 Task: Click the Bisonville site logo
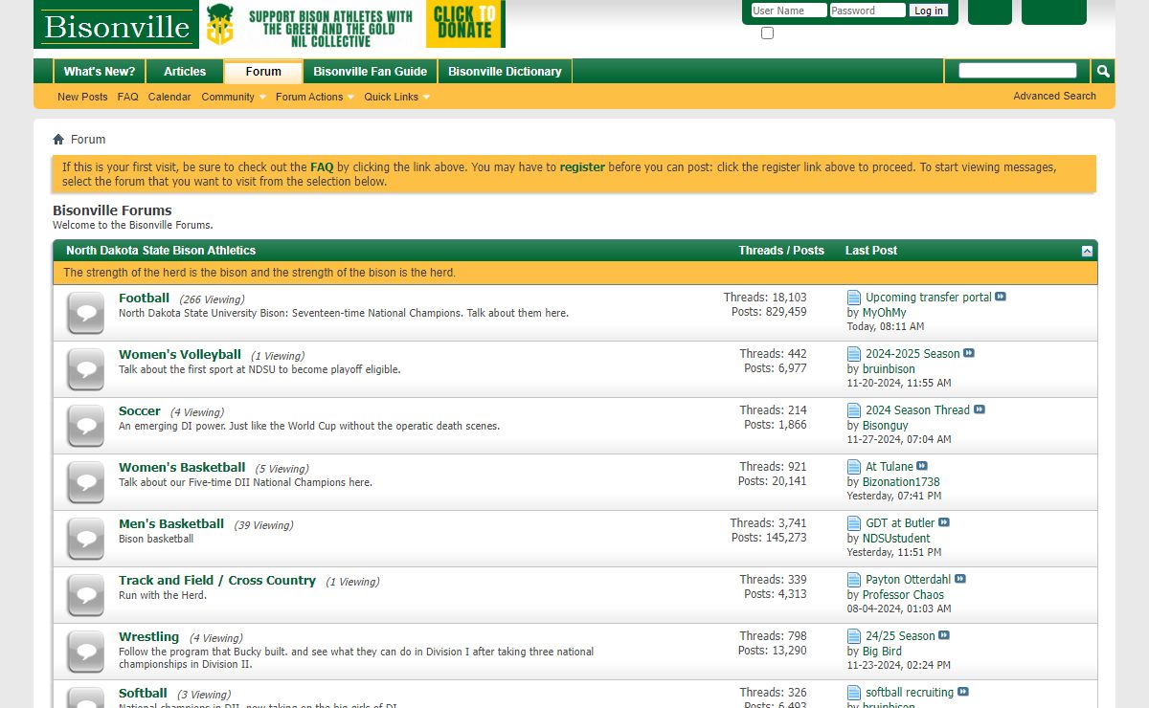click(117, 25)
